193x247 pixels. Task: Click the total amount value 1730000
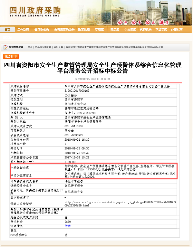pos(70,162)
